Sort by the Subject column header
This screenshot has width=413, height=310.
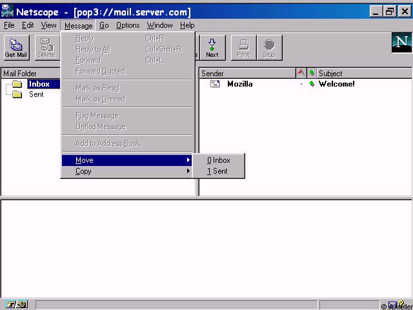click(x=364, y=73)
